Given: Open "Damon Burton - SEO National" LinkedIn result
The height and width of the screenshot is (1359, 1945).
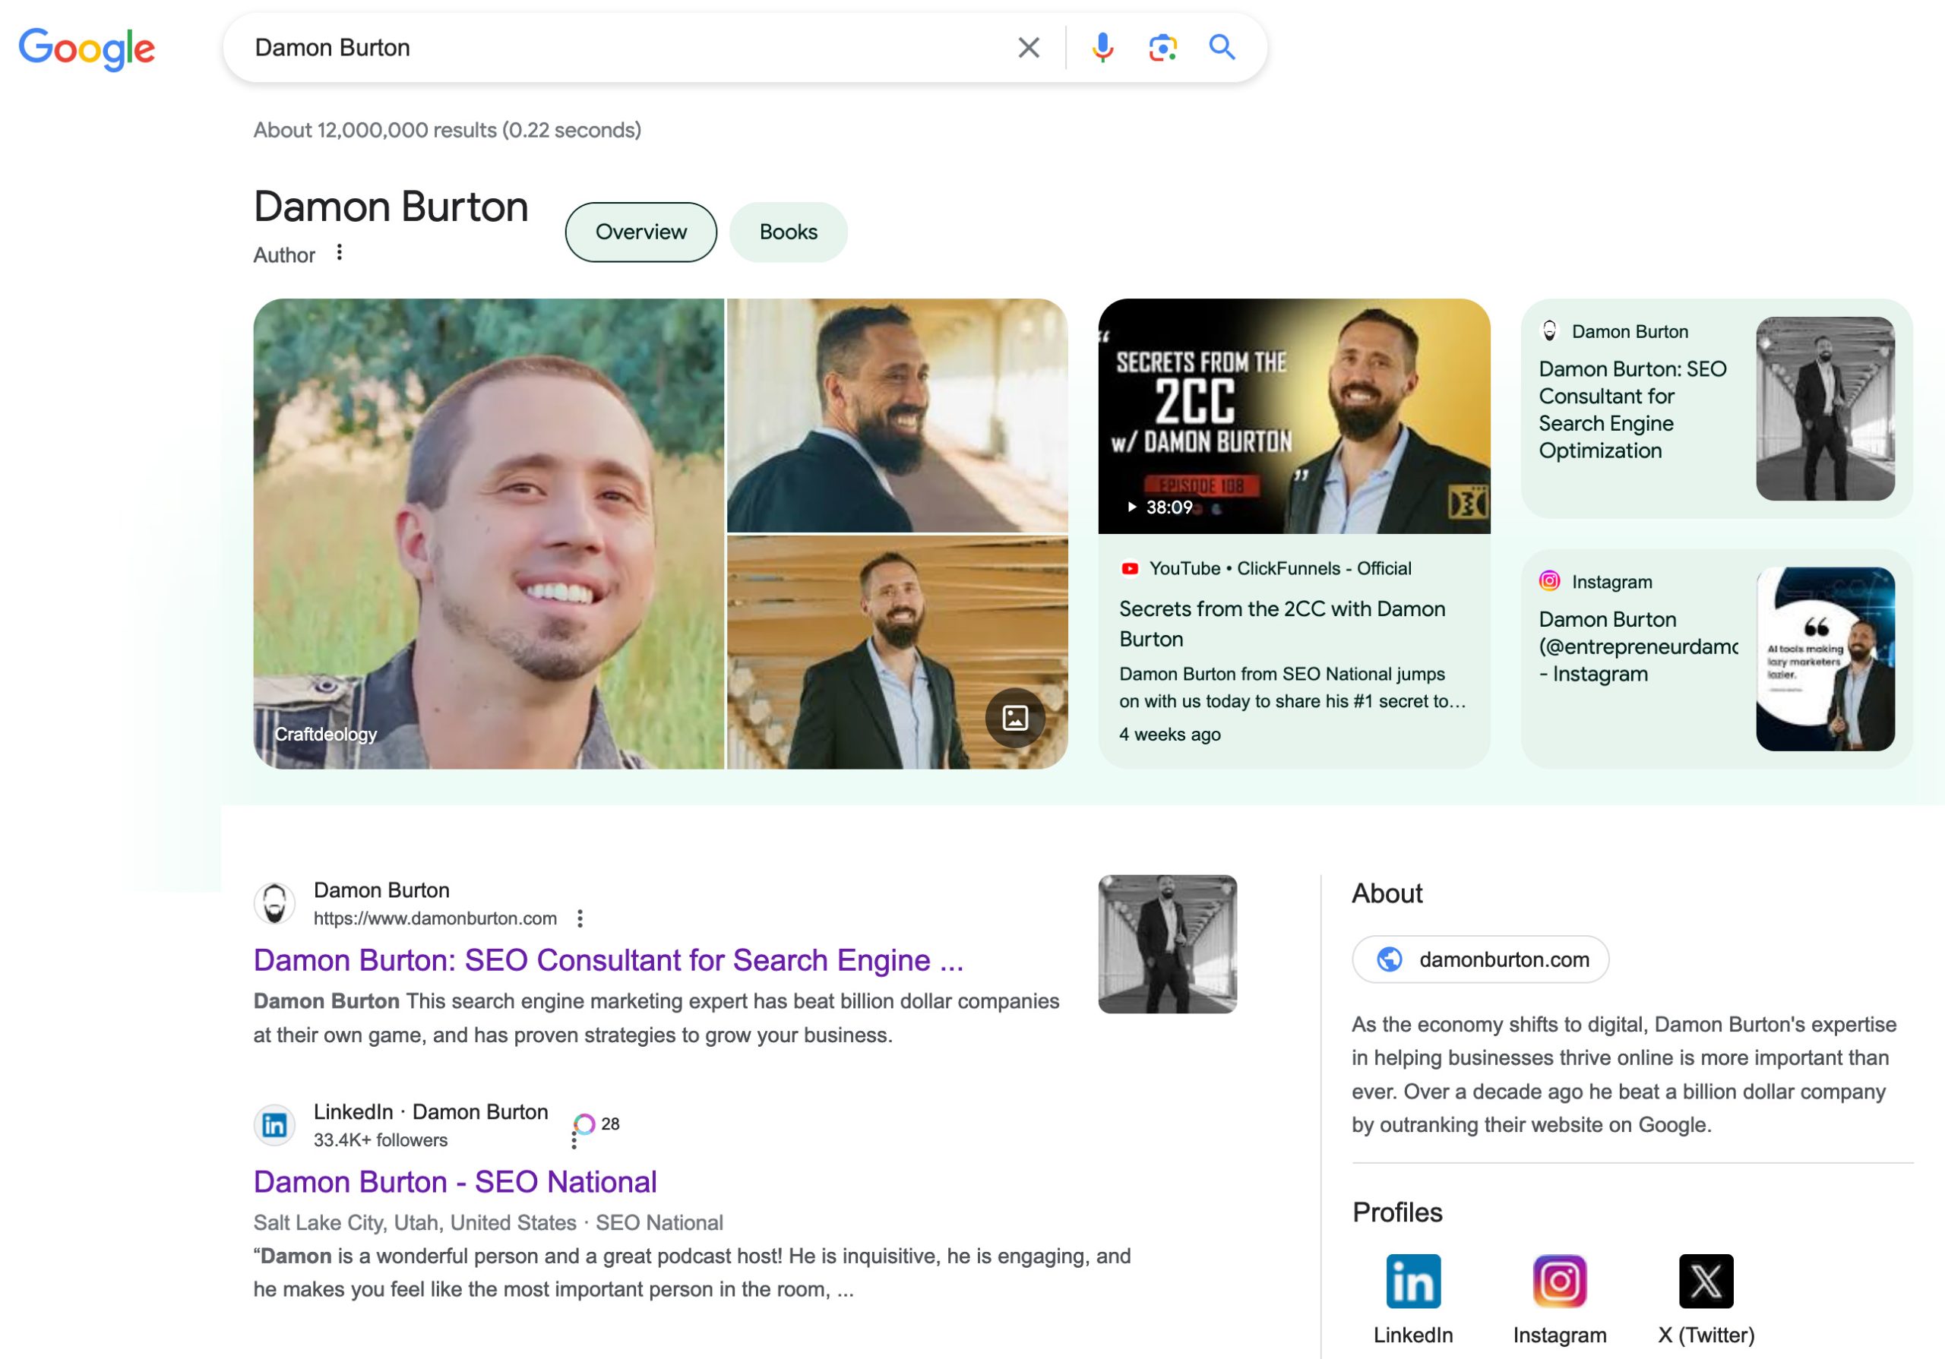Looking at the screenshot, I should 455,1182.
